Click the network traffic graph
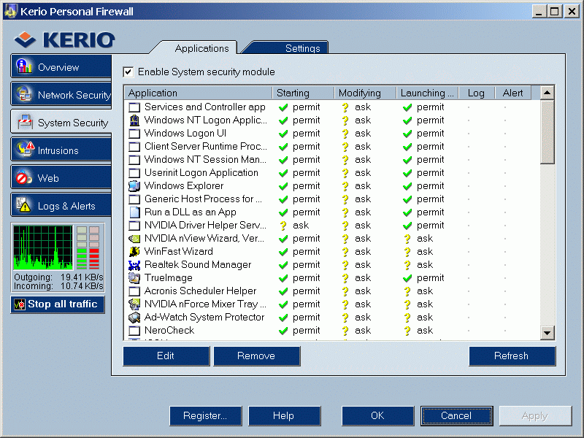Screen dimensions: 584x438 point(43,247)
